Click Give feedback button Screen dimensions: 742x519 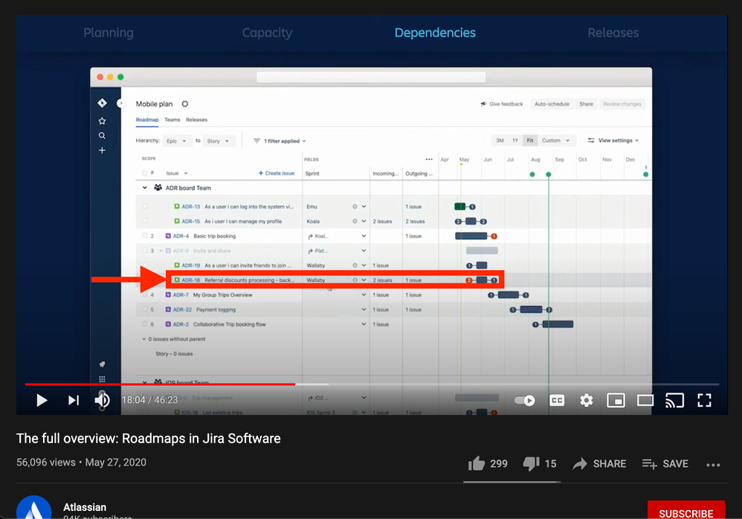click(x=502, y=104)
